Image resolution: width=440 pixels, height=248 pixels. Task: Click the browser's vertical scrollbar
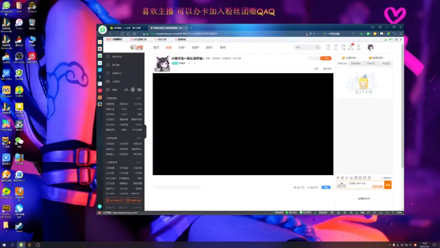402,107
